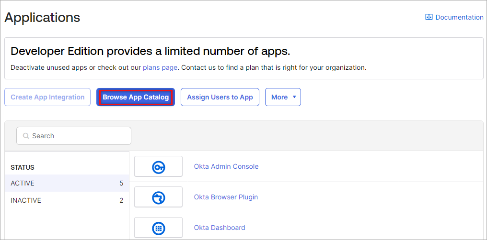Click the Documentation book icon

coord(429,17)
